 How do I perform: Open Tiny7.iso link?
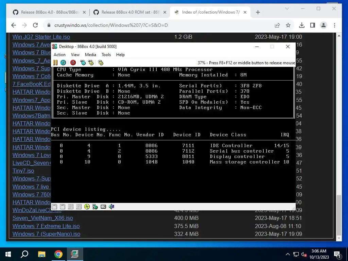[23, 171]
